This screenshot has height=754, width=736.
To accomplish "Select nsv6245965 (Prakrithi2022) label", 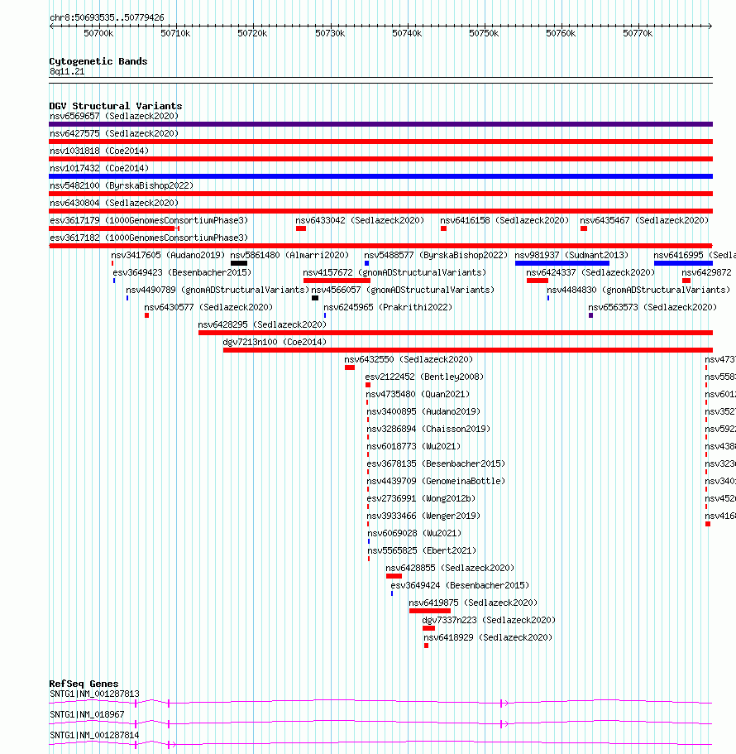I will pos(388,307).
